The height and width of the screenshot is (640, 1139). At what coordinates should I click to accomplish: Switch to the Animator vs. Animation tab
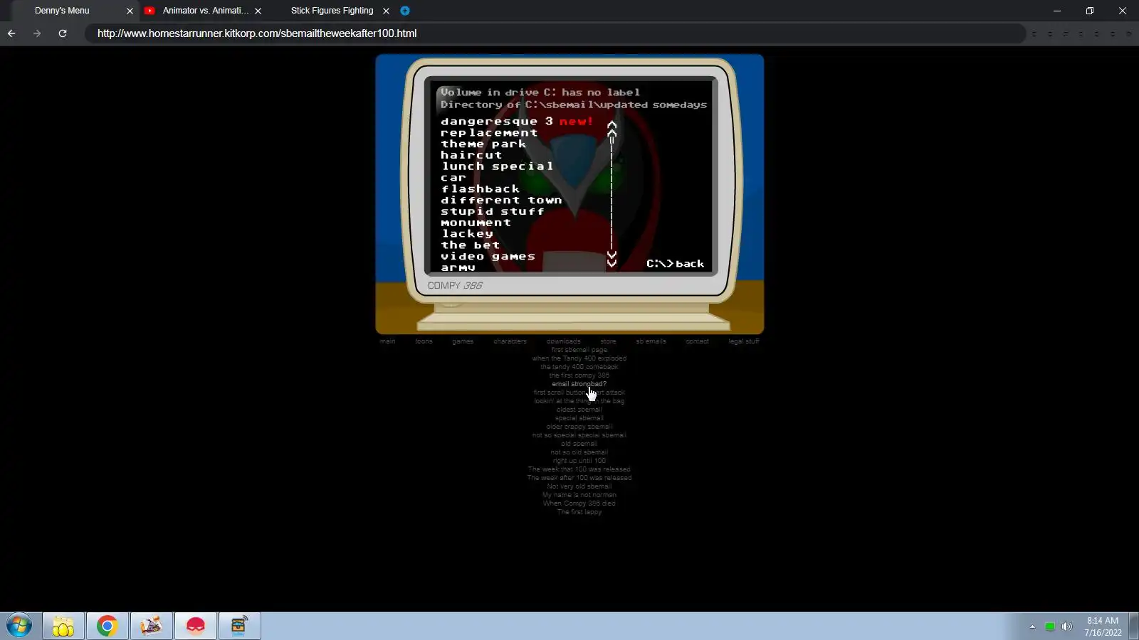click(206, 11)
